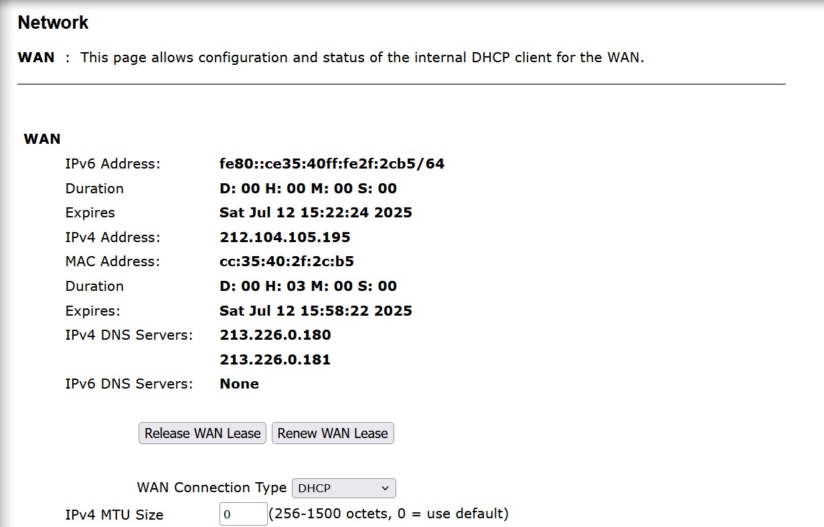824x527 pixels.
Task: Click the IPv4 DNS Servers label
Action: [129, 335]
